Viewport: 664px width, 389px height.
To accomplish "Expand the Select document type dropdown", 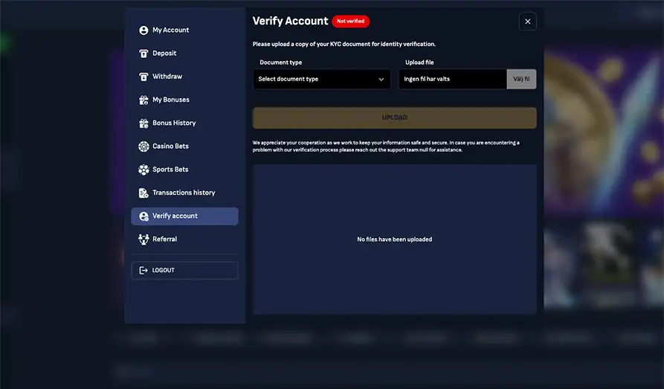I will [x=322, y=80].
